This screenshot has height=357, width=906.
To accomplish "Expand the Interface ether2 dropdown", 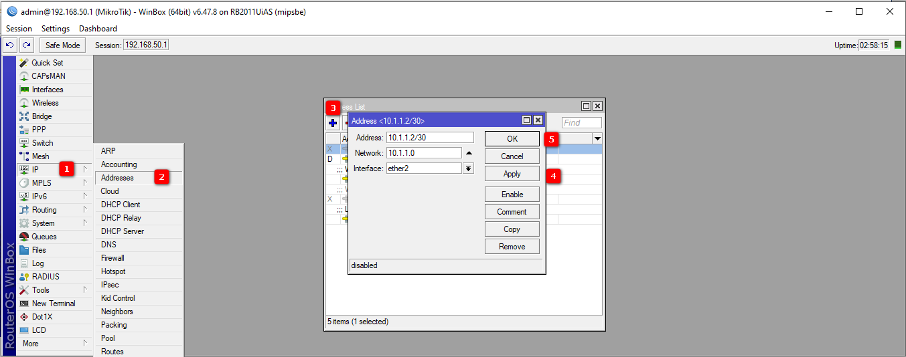I will tap(469, 168).
